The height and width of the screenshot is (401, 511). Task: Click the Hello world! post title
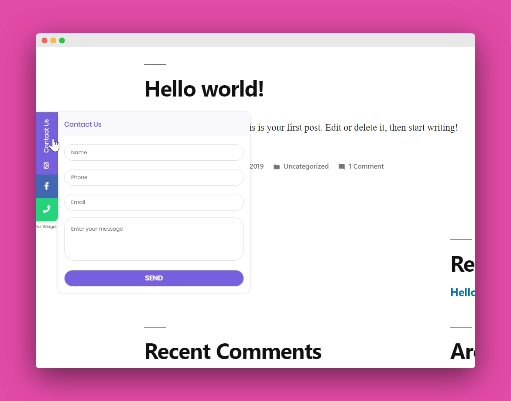[204, 89]
